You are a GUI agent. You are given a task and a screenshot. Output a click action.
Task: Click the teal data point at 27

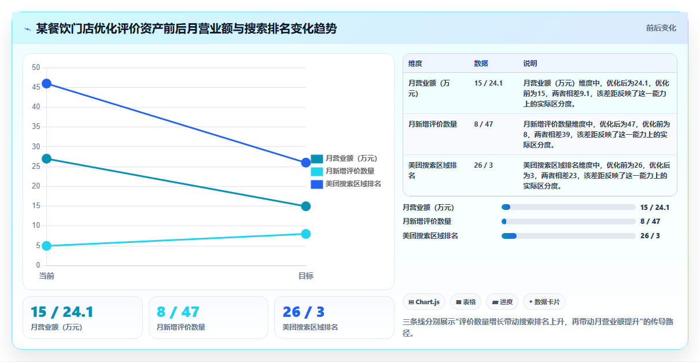coord(47,158)
